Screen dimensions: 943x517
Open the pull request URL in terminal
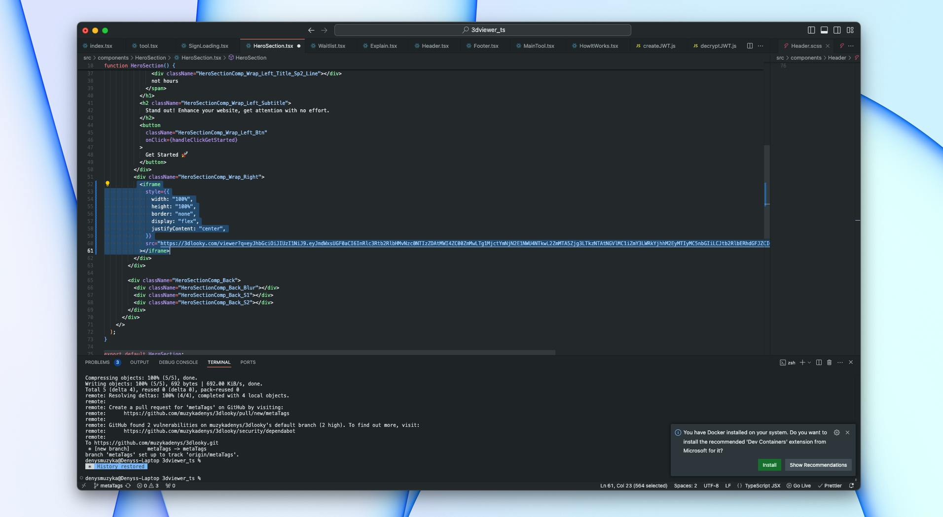tap(207, 413)
